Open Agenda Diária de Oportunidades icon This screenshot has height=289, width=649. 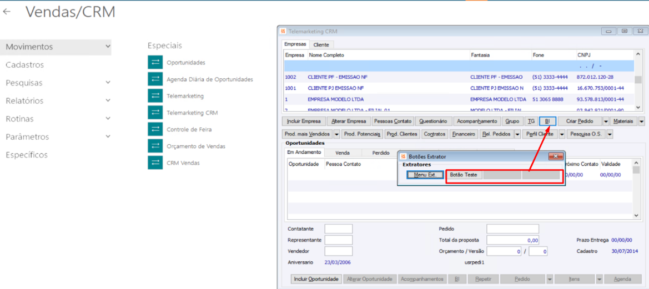tap(155, 79)
